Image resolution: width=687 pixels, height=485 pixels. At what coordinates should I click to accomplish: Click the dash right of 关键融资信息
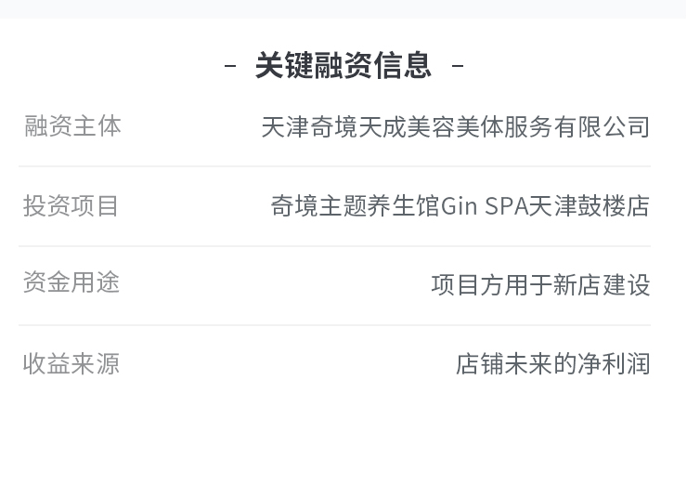(458, 66)
